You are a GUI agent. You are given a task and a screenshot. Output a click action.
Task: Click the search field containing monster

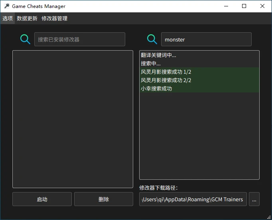[206, 39]
